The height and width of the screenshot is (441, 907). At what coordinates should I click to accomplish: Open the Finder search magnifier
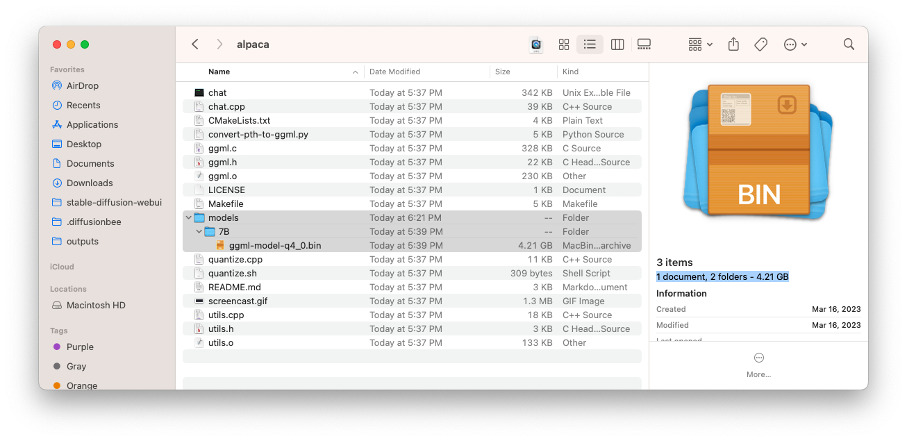pos(849,44)
